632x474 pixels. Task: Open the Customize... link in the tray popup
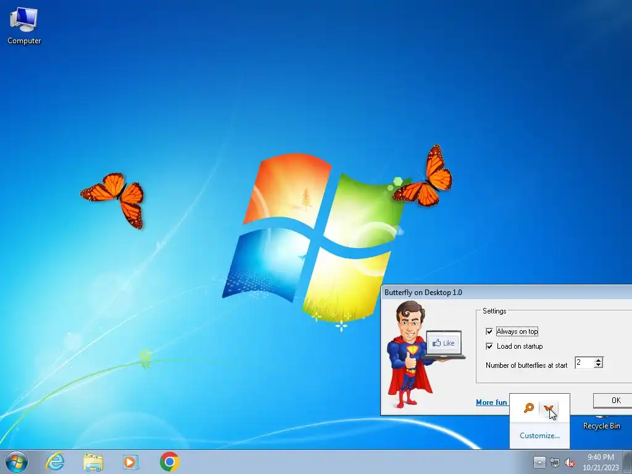point(539,436)
